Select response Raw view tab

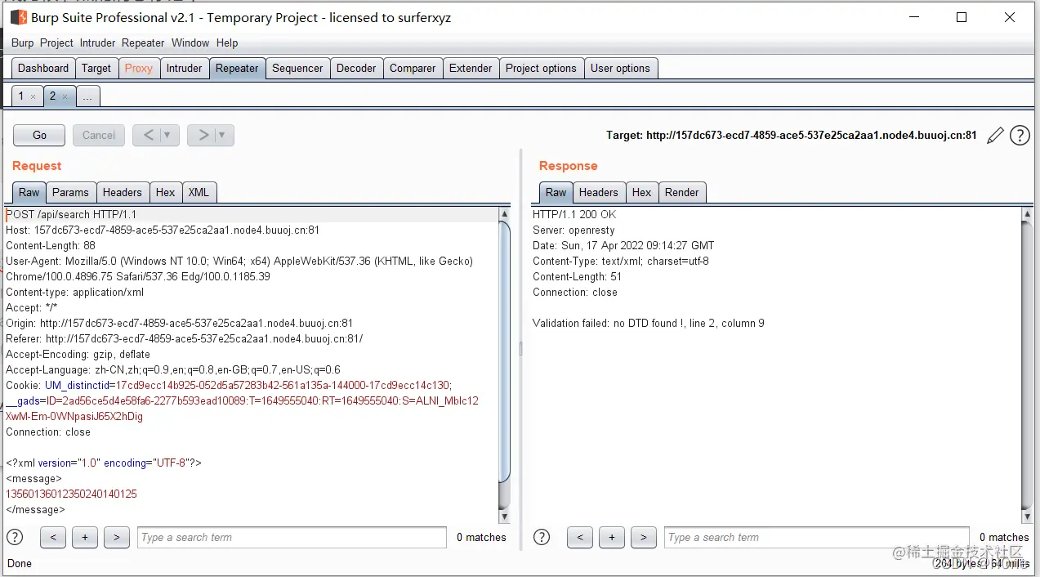click(556, 192)
